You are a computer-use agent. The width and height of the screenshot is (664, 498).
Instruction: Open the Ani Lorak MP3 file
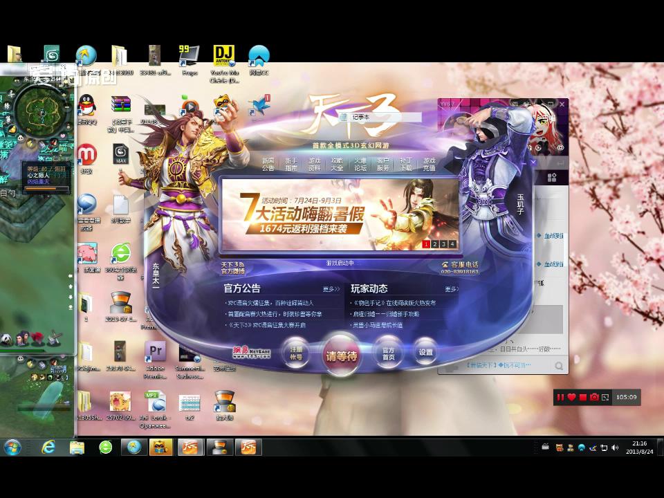pos(155,409)
